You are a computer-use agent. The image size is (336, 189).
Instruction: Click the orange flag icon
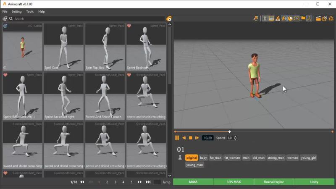[x=303, y=18]
